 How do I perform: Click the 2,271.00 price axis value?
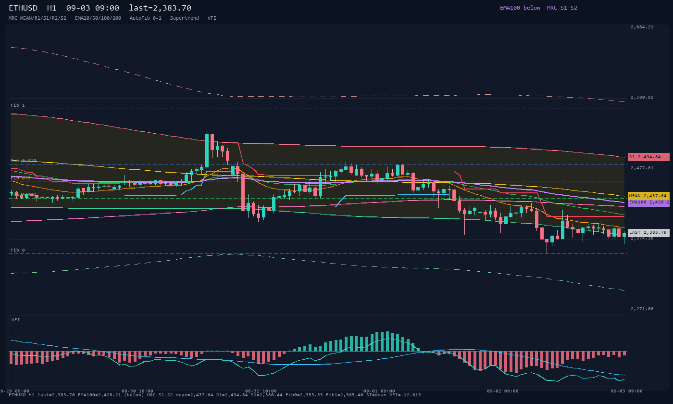[642, 309]
